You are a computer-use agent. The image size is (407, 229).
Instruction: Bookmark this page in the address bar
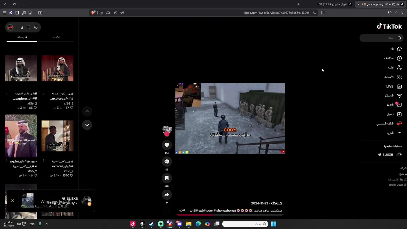(323, 13)
